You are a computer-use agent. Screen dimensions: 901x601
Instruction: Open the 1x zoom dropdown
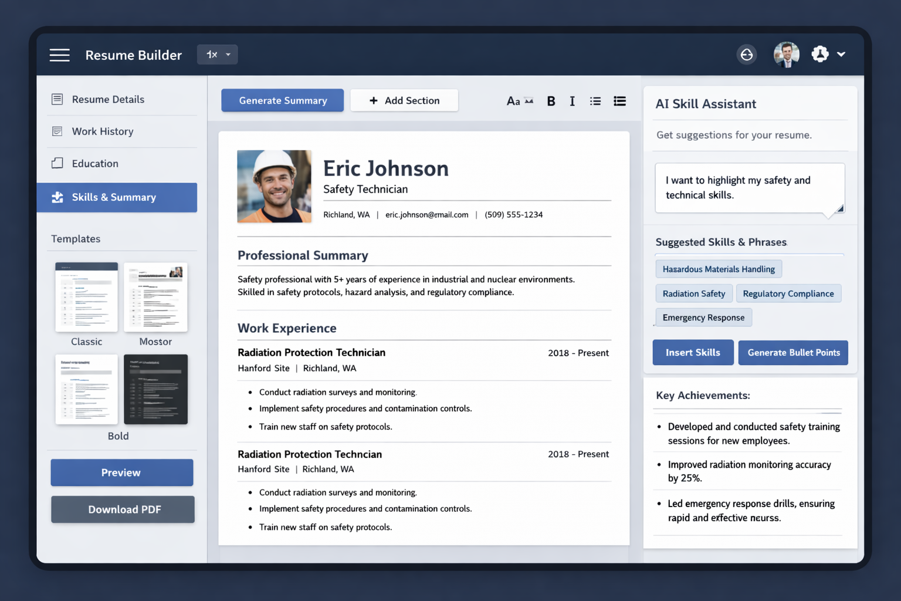pyautogui.click(x=217, y=54)
